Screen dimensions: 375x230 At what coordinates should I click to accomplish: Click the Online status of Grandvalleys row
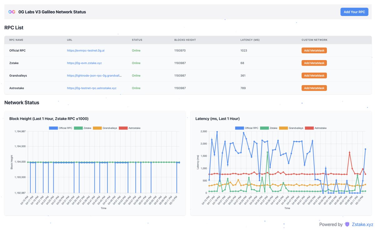pyautogui.click(x=136, y=75)
